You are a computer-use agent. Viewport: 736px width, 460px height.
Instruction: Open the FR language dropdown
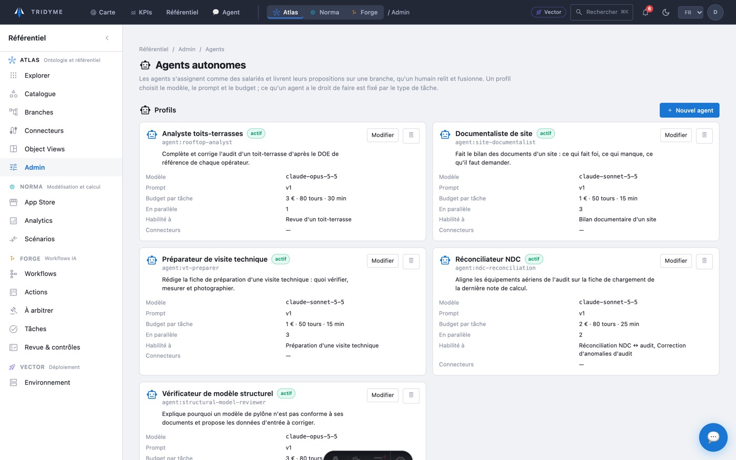[690, 12]
